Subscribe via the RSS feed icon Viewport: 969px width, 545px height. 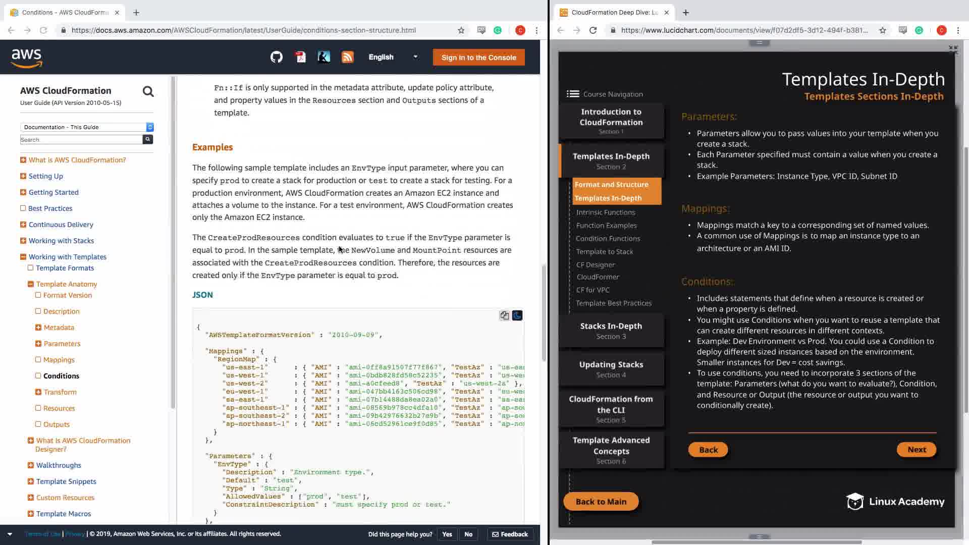[347, 57]
